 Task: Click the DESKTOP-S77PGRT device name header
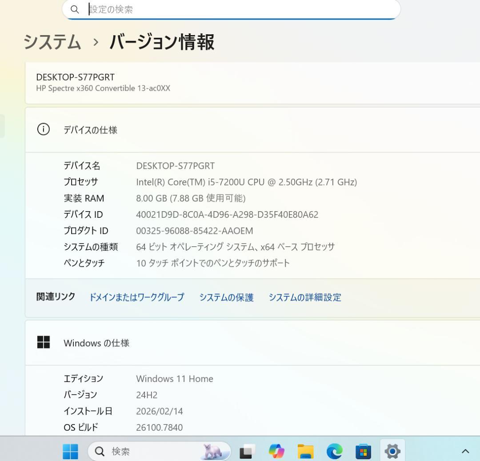tap(75, 77)
